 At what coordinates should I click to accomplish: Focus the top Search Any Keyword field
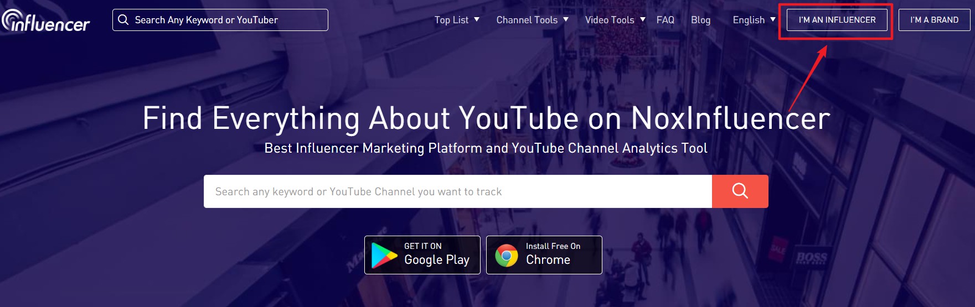tap(220, 20)
